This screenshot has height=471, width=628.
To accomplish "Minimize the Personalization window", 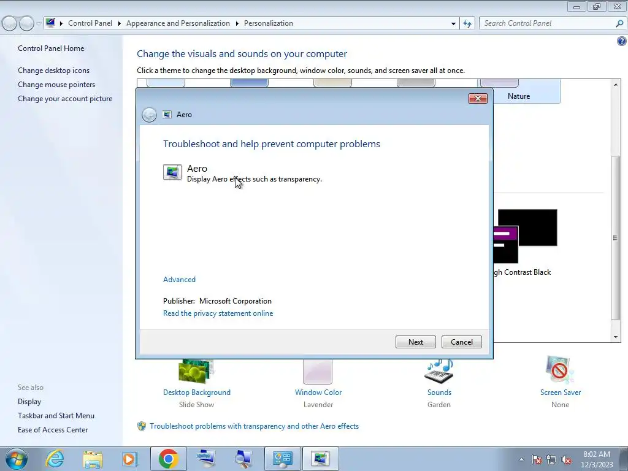I will pyautogui.click(x=576, y=6).
